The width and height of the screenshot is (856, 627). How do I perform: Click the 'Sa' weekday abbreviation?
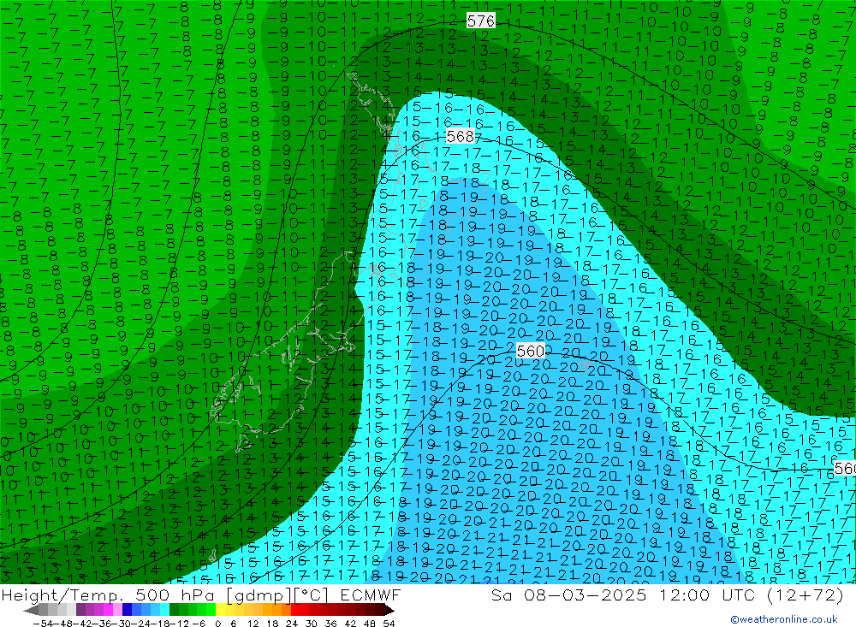point(501,594)
